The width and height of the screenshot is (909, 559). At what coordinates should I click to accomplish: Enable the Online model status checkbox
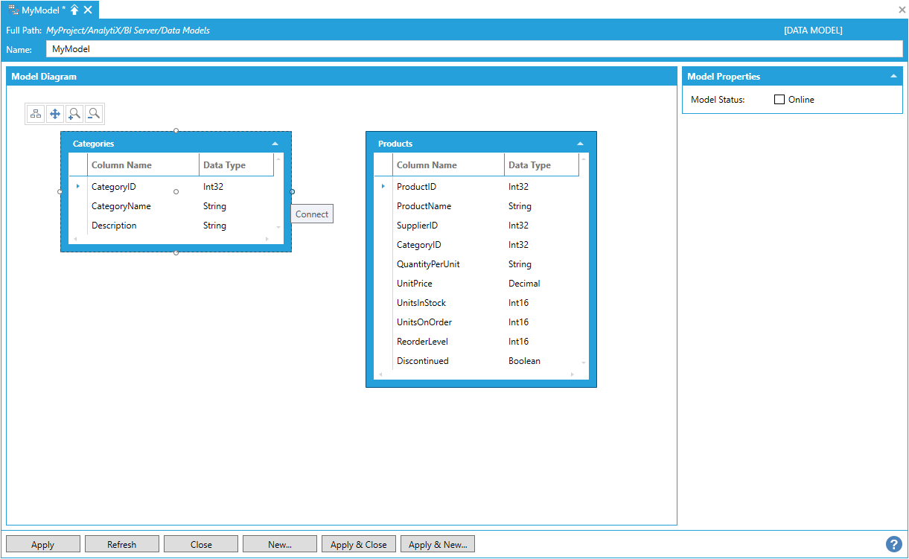pos(779,100)
